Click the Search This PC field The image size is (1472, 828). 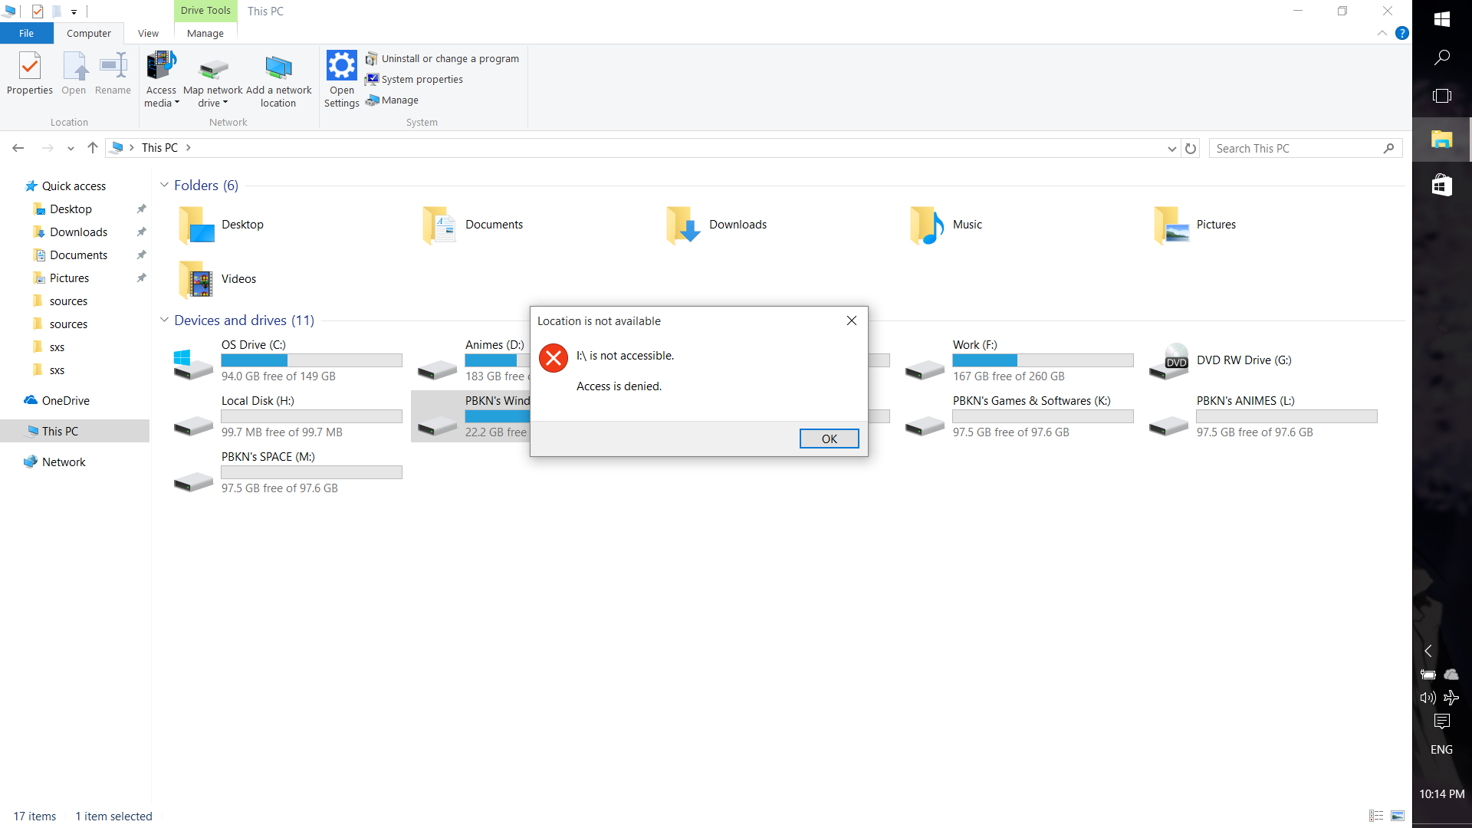1296,149
